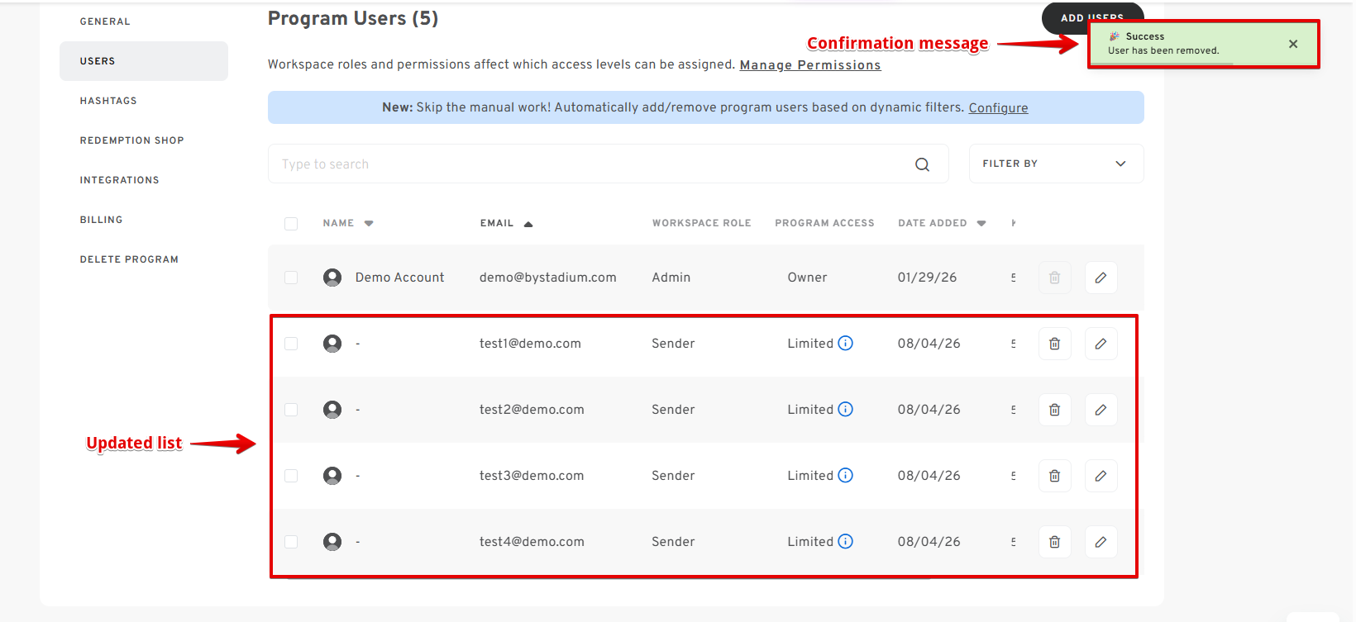Delete the test2@demo.com user with trash icon
The width and height of the screenshot is (1356, 622).
tap(1055, 410)
